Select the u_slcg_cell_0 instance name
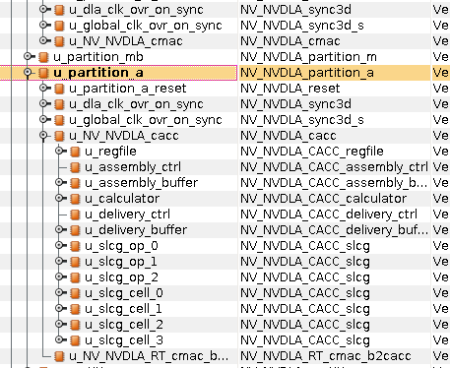450x368 pixels. (124, 293)
